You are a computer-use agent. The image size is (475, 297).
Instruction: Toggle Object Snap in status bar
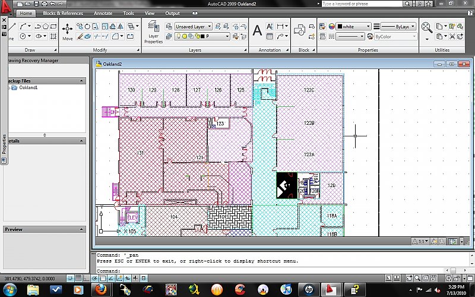pos(103,278)
